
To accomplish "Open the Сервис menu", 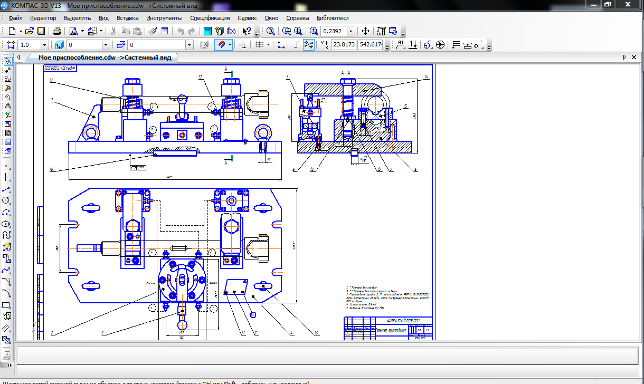I will pyautogui.click(x=247, y=18).
